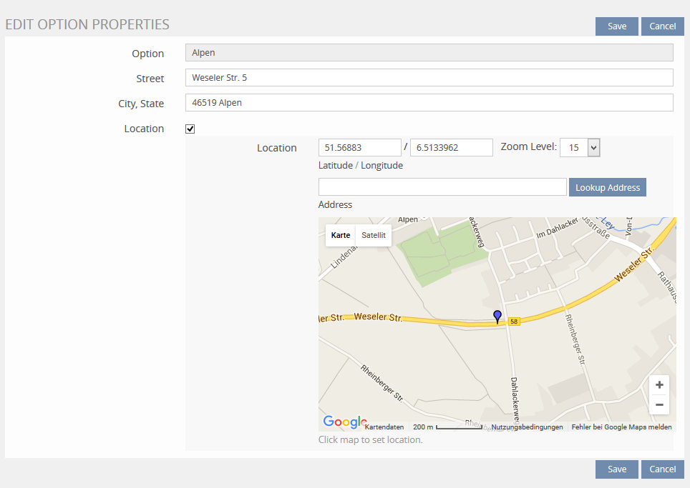Zoom in using the map plus button

(659, 384)
